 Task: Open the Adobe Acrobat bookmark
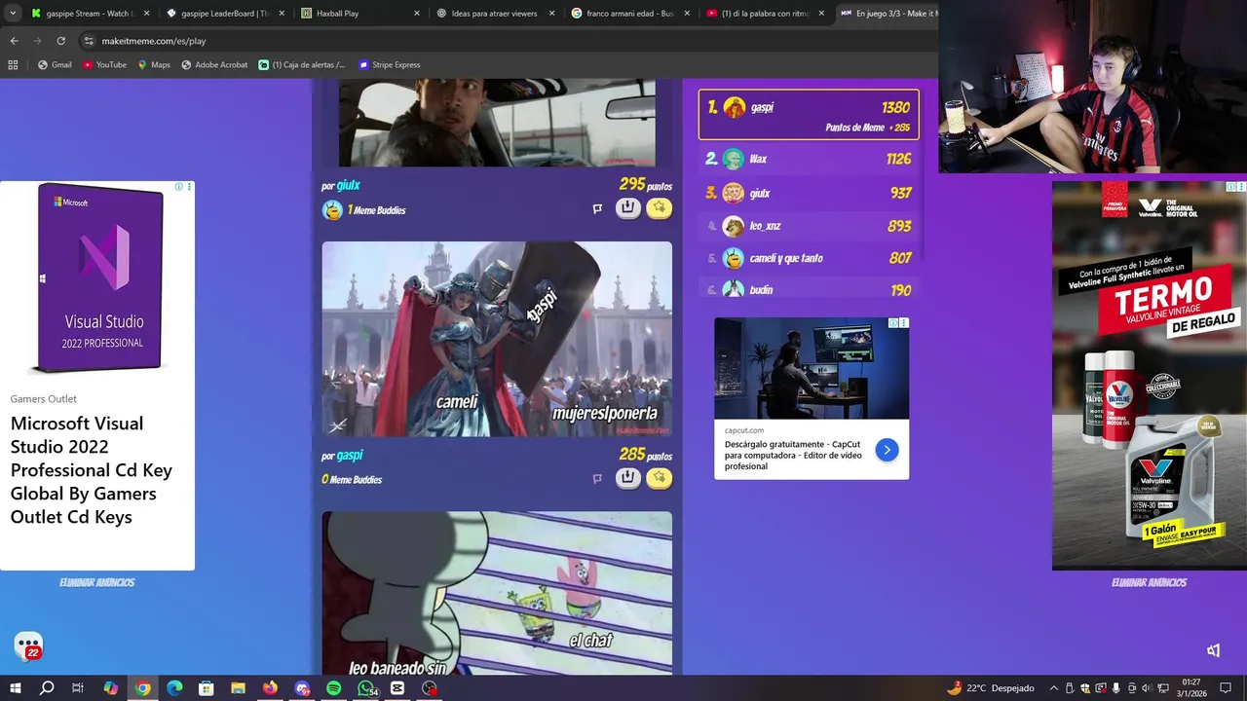tap(214, 65)
